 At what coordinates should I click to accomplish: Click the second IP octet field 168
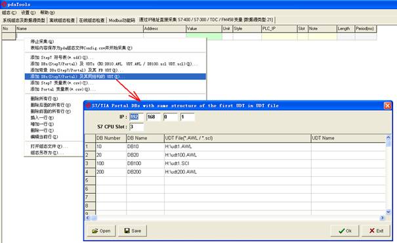[153, 117]
